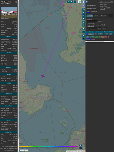Open the map layer switcher
This screenshot has width=114, height=152.
coord(80,2)
